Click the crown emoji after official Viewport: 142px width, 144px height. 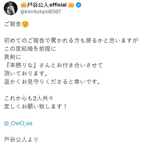click(71, 5)
